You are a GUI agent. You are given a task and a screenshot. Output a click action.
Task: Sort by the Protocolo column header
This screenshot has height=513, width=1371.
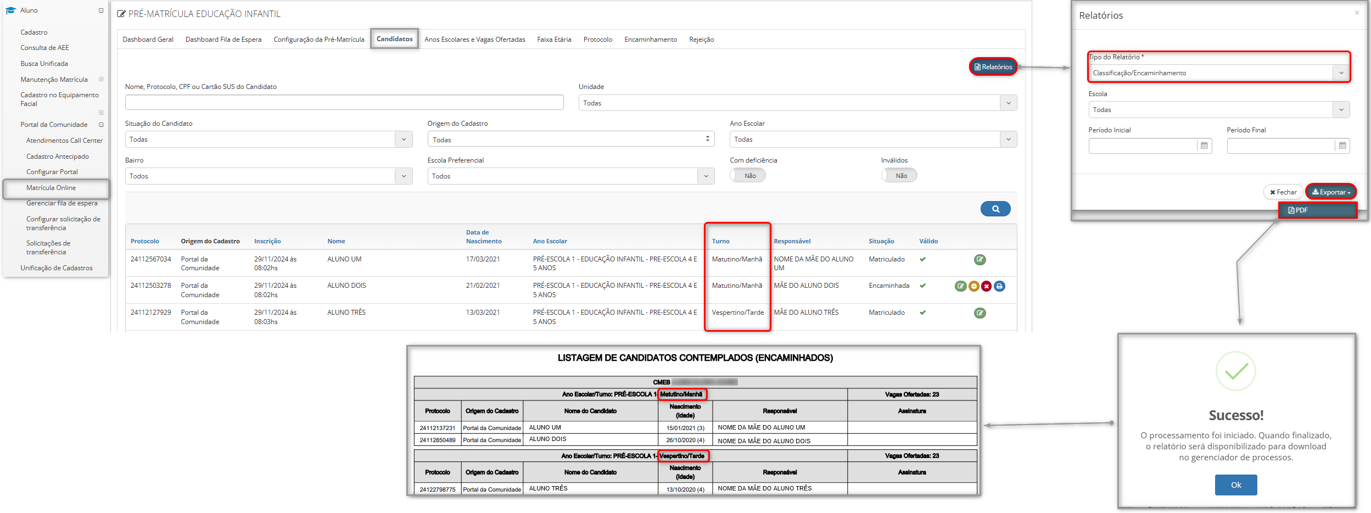144,241
